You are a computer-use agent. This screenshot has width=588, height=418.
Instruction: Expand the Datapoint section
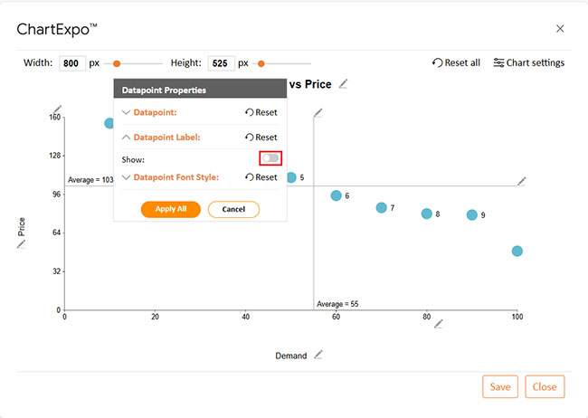[127, 112]
